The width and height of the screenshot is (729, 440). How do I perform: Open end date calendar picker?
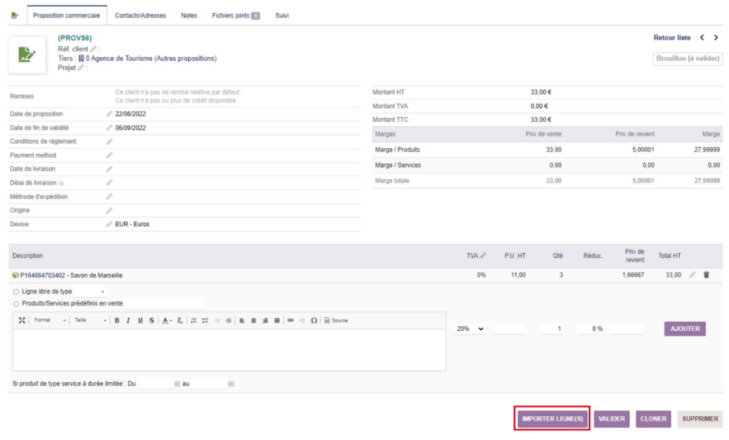[x=231, y=384]
